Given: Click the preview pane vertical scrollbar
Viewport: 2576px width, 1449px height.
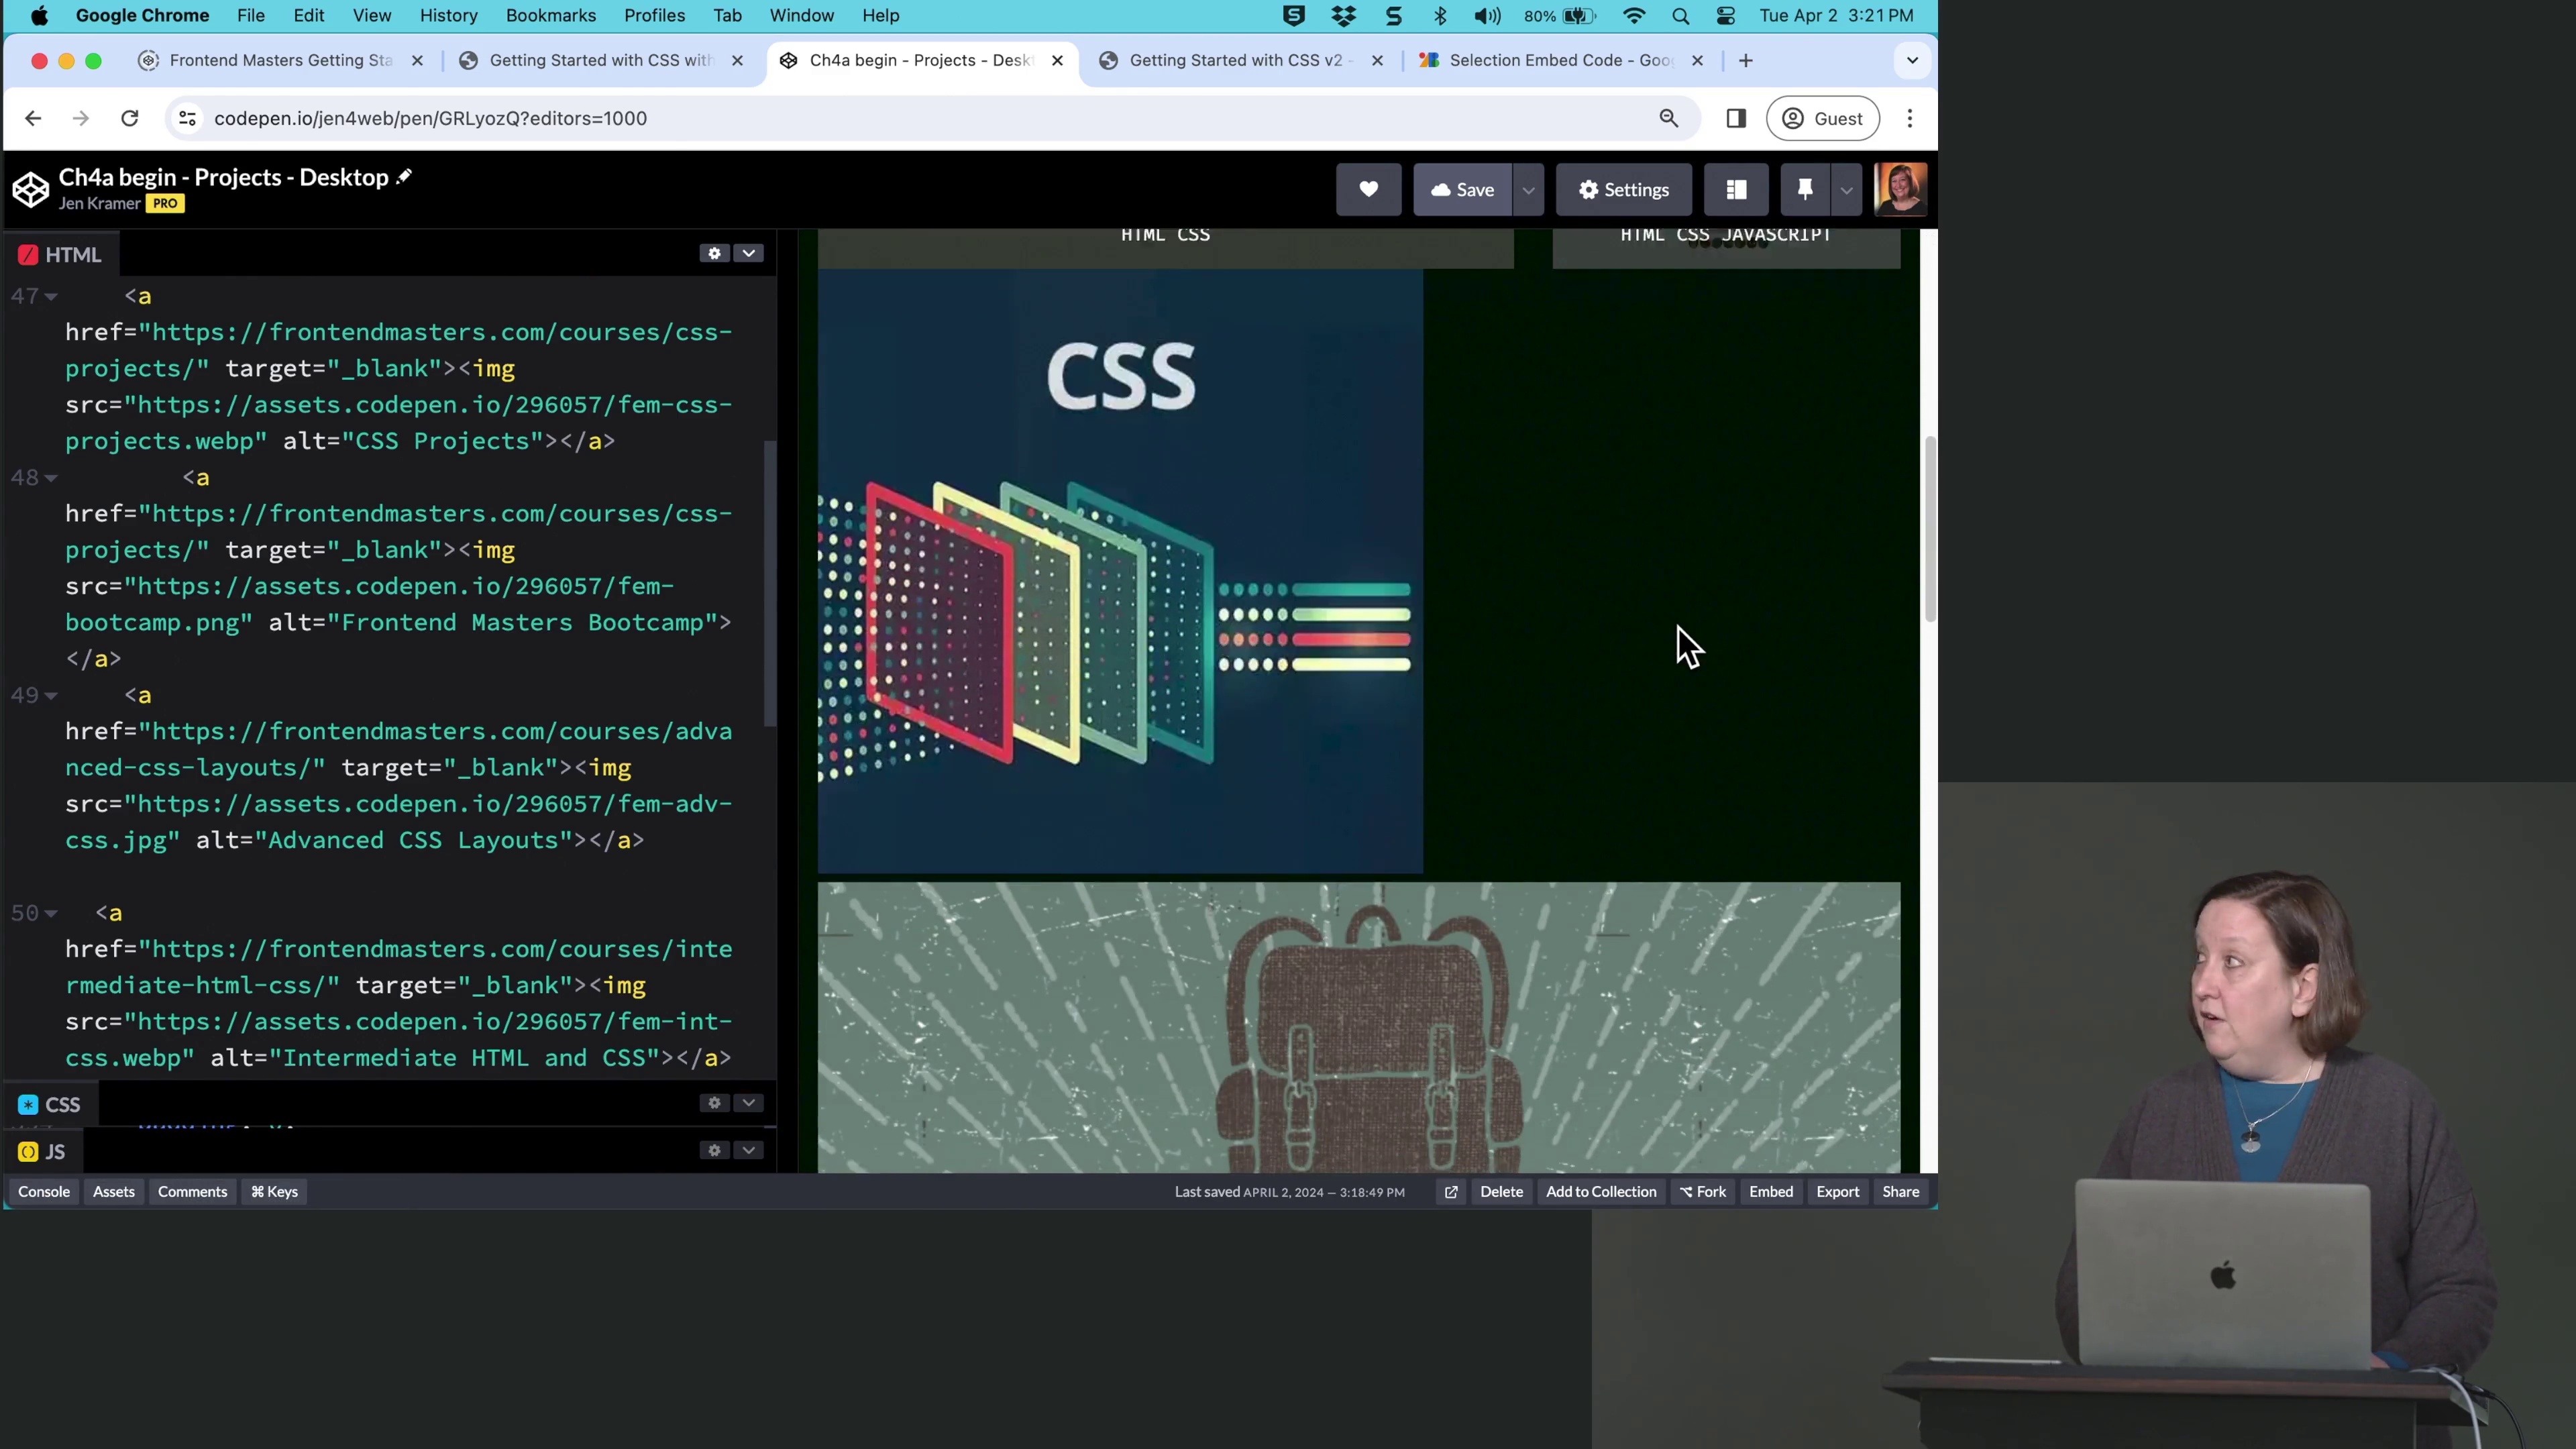Looking at the screenshot, I should (x=1930, y=528).
